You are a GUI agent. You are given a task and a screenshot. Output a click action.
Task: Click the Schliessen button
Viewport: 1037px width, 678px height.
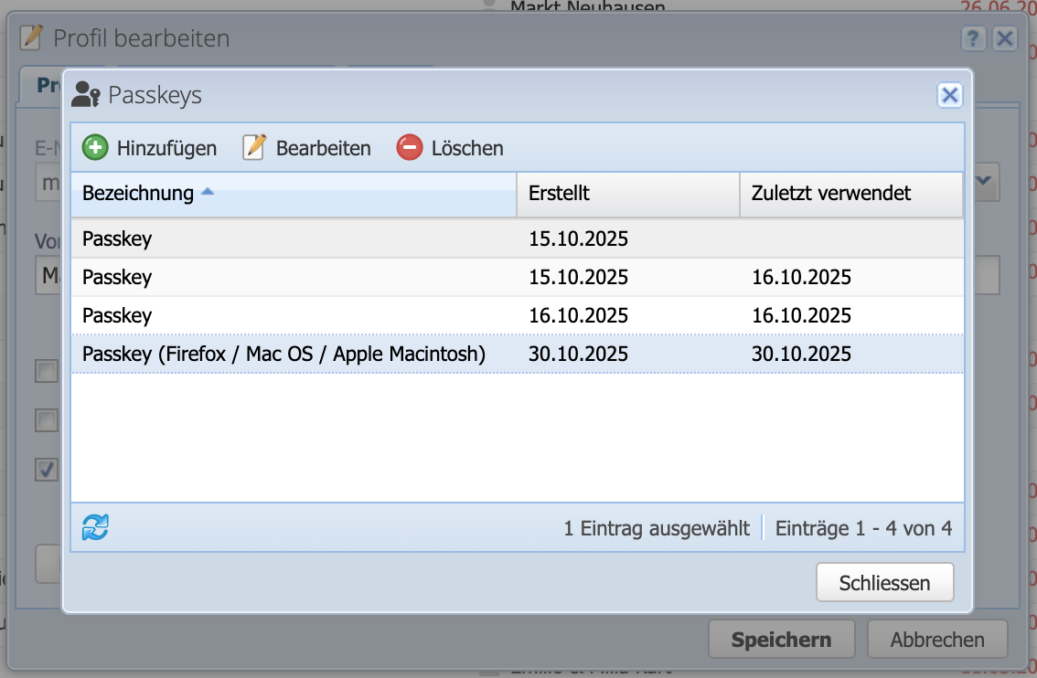(x=883, y=582)
